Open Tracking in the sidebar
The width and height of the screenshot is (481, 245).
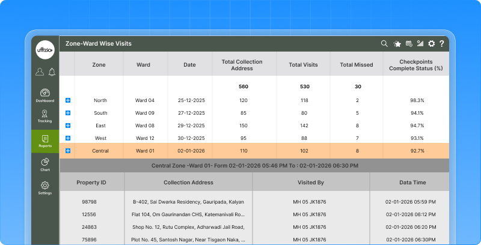[45, 116]
